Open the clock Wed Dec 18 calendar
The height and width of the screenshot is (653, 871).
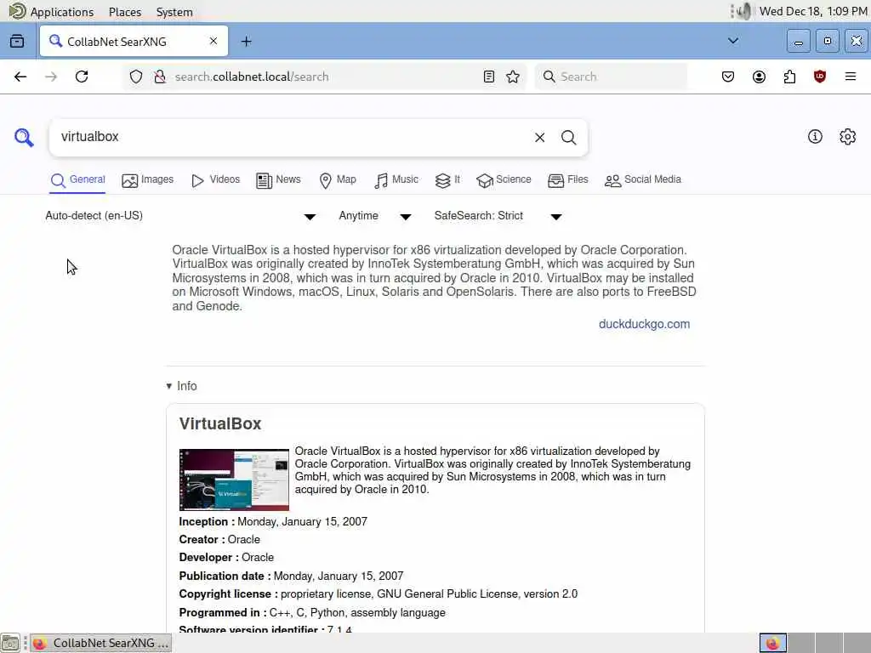(x=812, y=12)
